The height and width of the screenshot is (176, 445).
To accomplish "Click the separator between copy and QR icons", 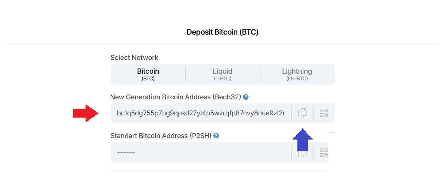I will (313, 113).
